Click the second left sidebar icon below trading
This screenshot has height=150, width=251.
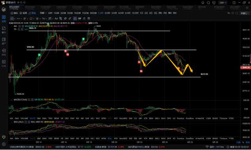4,30
